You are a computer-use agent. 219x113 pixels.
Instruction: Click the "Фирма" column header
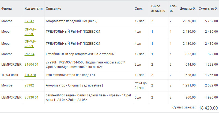pyautogui.click(x=6, y=9)
